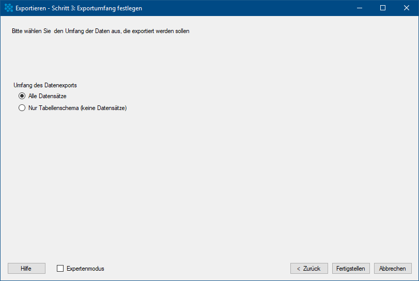Click the less-than arrow on Zurück
Image resolution: width=419 pixels, height=281 pixels.
pos(299,269)
